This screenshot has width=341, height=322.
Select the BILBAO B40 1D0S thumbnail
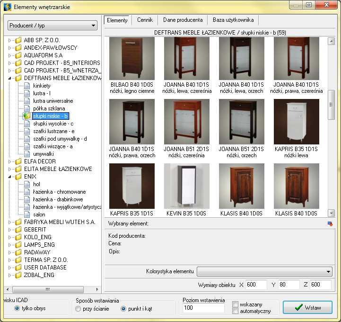[x=132, y=58]
